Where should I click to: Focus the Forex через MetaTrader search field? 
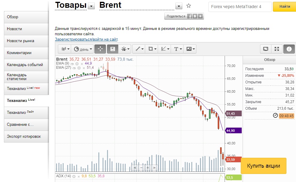[240, 7]
